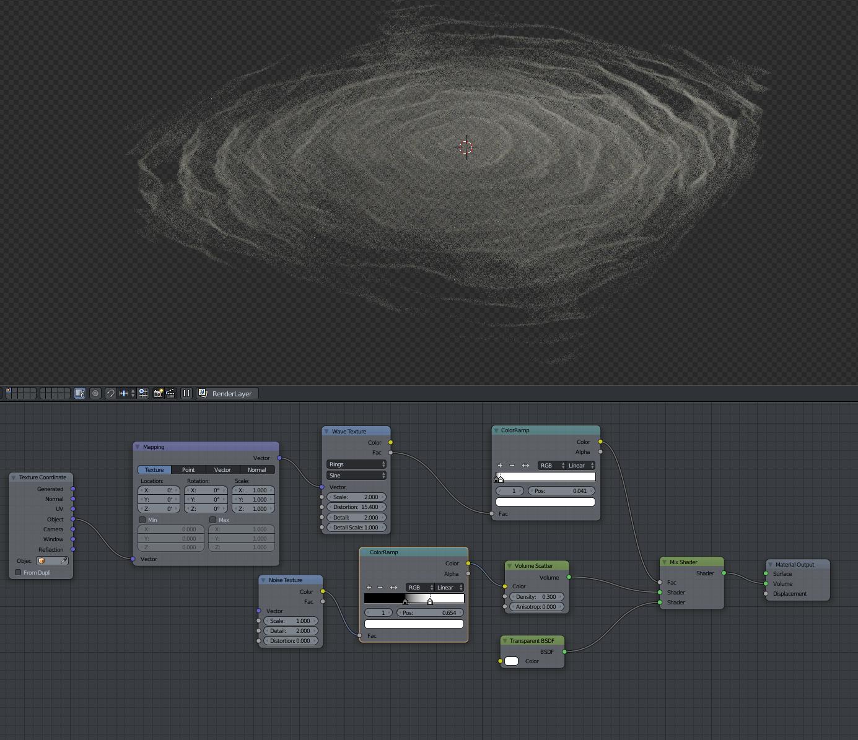Image resolution: width=858 pixels, height=740 pixels.
Task: Toggle the first scene layer with object dot
Action: [9, 391]
